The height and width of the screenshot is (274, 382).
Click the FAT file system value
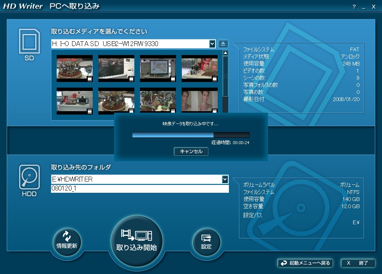click(x=355, y=50)
